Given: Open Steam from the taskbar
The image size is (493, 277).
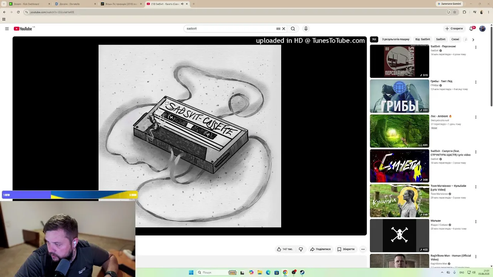Looking at the screenshot, I should (302, 272).
